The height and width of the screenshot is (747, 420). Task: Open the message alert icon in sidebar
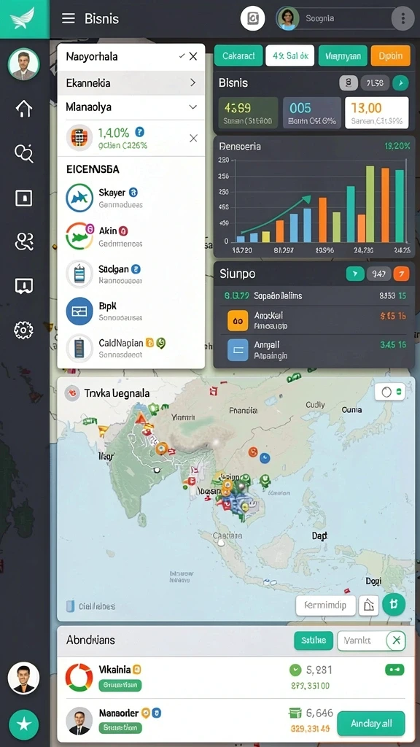click(x=24, y=286)
